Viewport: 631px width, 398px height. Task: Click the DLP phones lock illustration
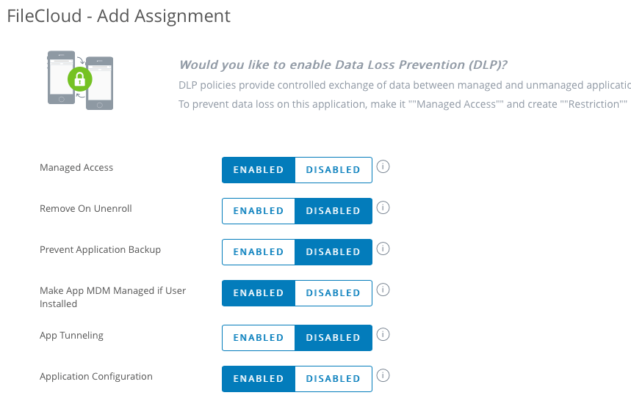tap(80, 80)
